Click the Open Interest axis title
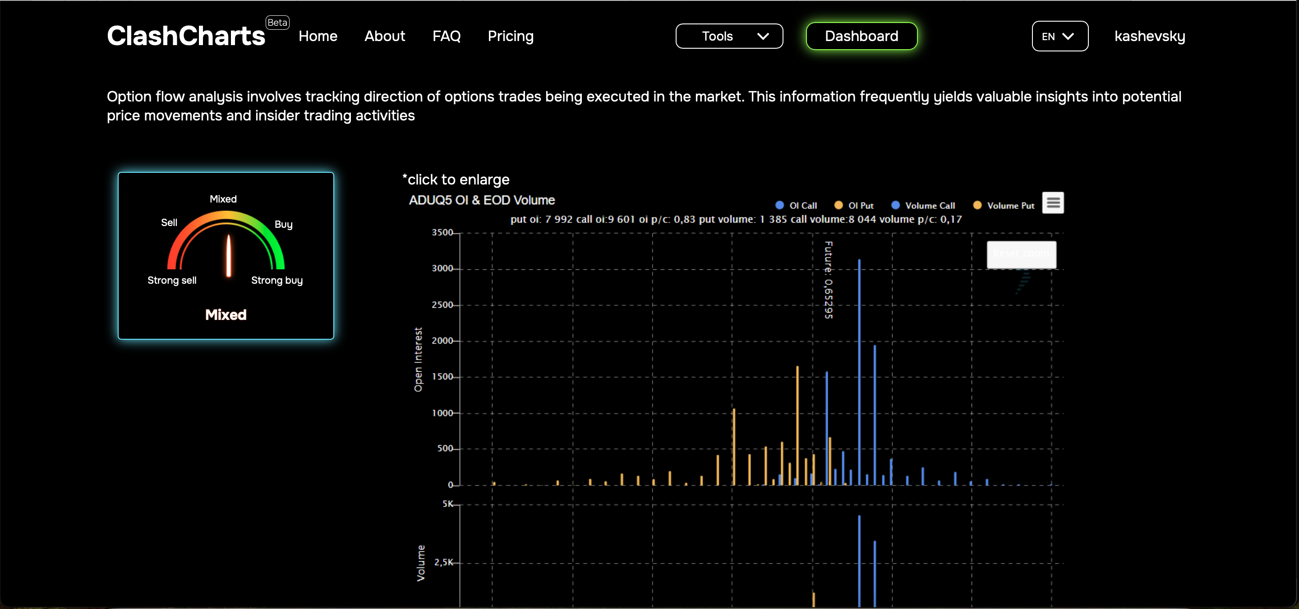The image size is (1299, 609). tap(418, 360)
